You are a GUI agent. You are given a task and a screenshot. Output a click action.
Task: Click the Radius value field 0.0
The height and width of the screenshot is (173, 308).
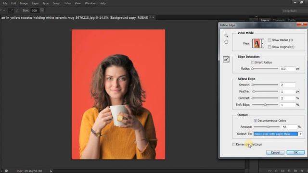[288, 69]
